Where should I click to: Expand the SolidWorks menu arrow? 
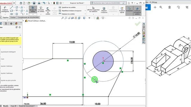coord(14,3)
